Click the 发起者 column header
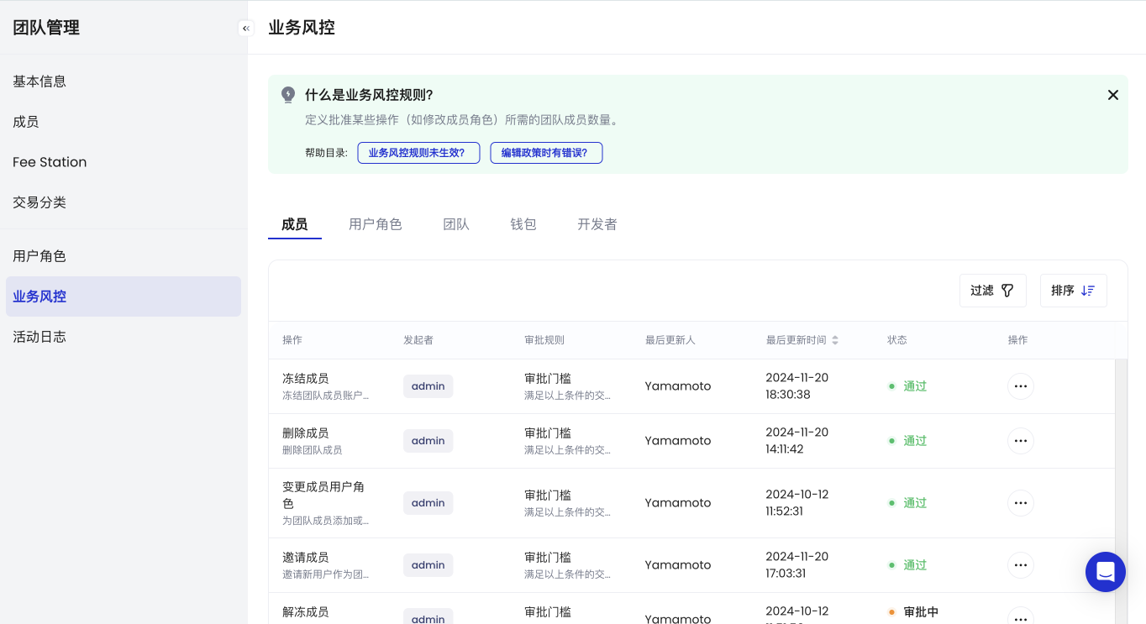Image resolution: width=1146 pixels, height=624 pixels. [418, 340]
